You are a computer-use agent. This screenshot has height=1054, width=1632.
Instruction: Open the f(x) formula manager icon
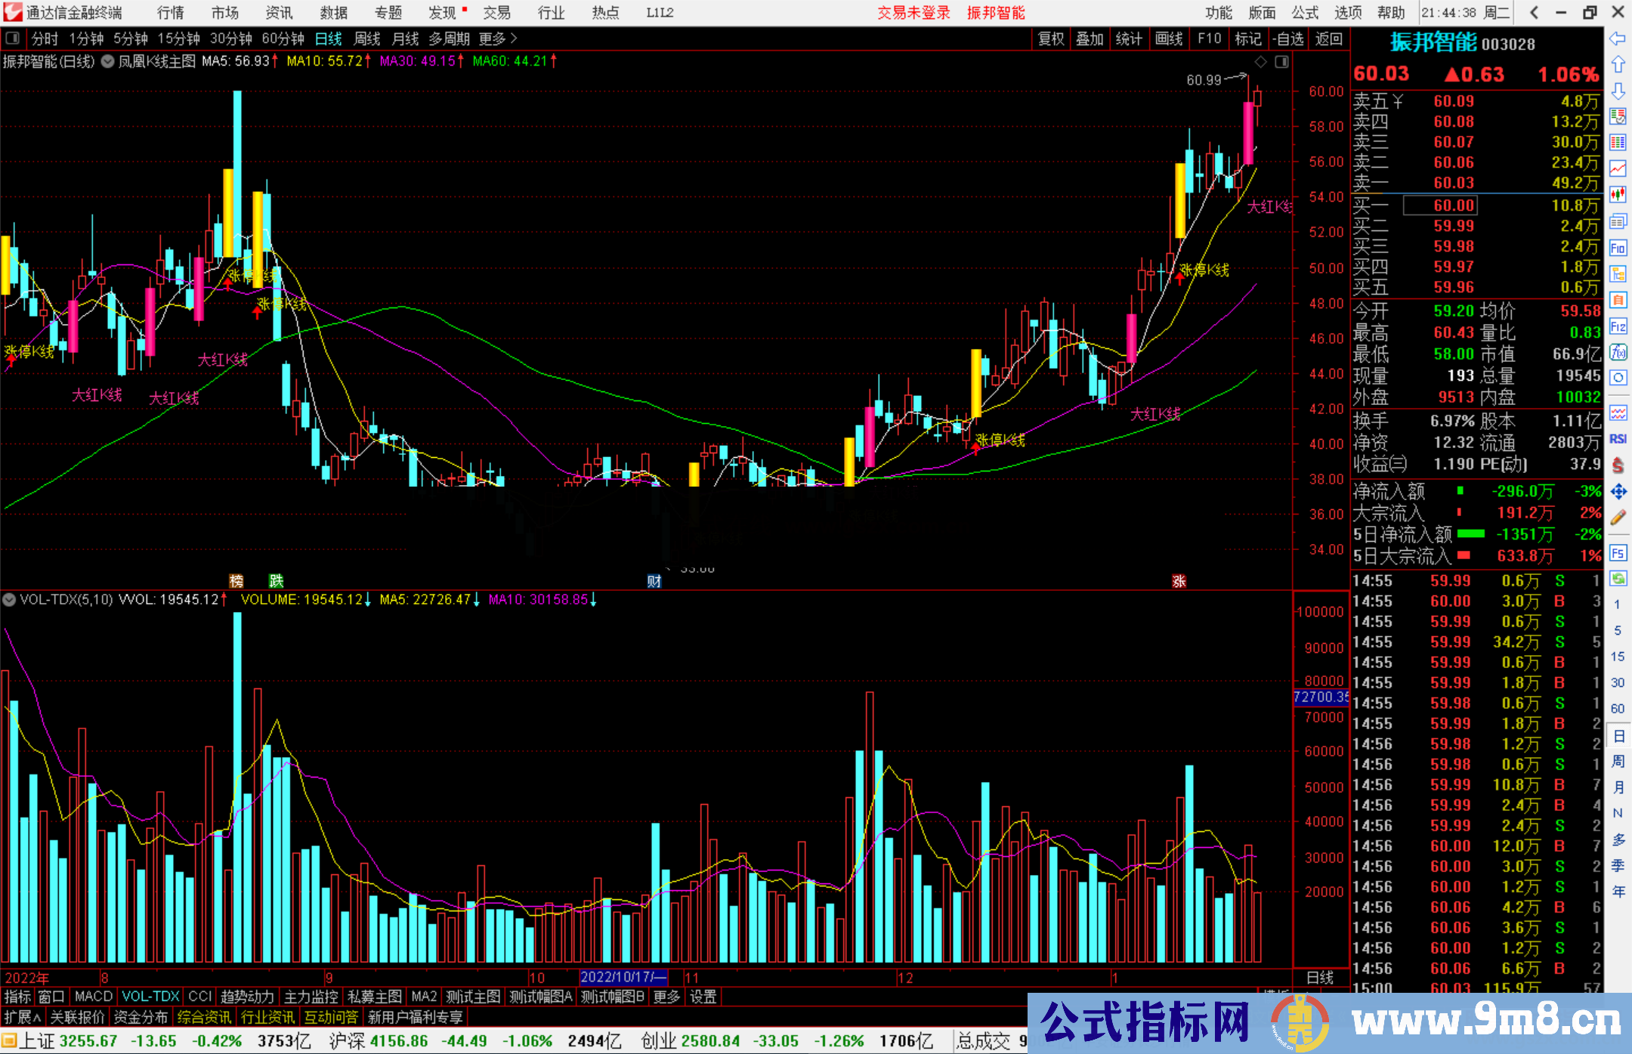[x=1618, y=352]
